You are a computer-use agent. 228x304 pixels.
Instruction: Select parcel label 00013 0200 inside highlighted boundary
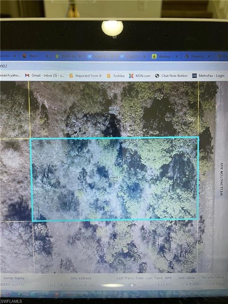point(114,179)
